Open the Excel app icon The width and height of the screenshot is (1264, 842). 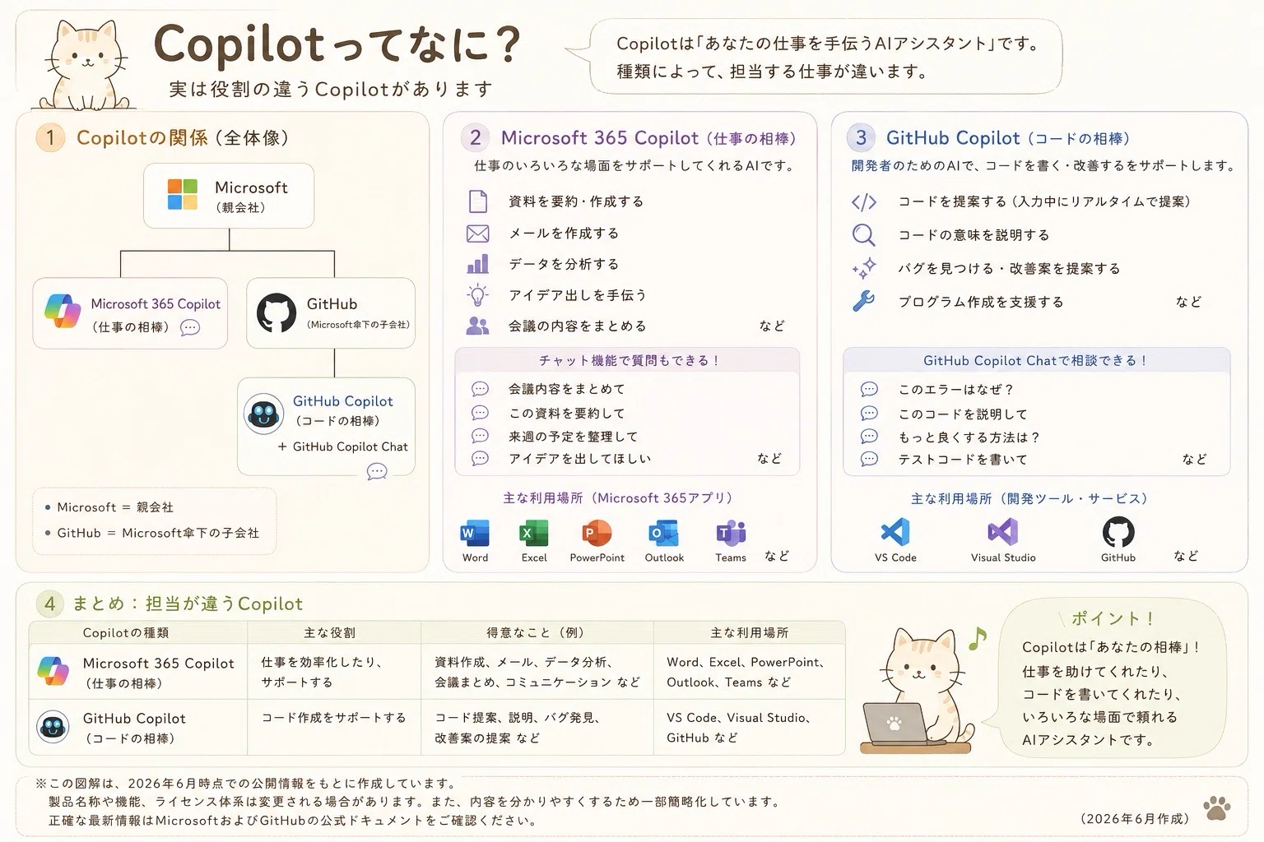click(x=534, y=534)
